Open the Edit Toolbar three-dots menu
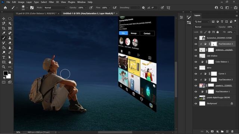This screenshot has height=134, width=239. tap(10, 67)
